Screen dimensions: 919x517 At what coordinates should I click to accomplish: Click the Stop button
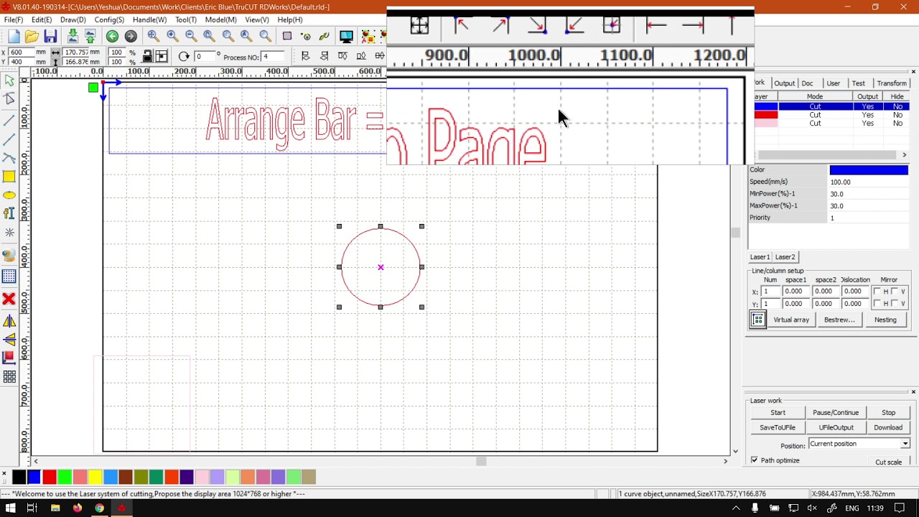point(888,413)
